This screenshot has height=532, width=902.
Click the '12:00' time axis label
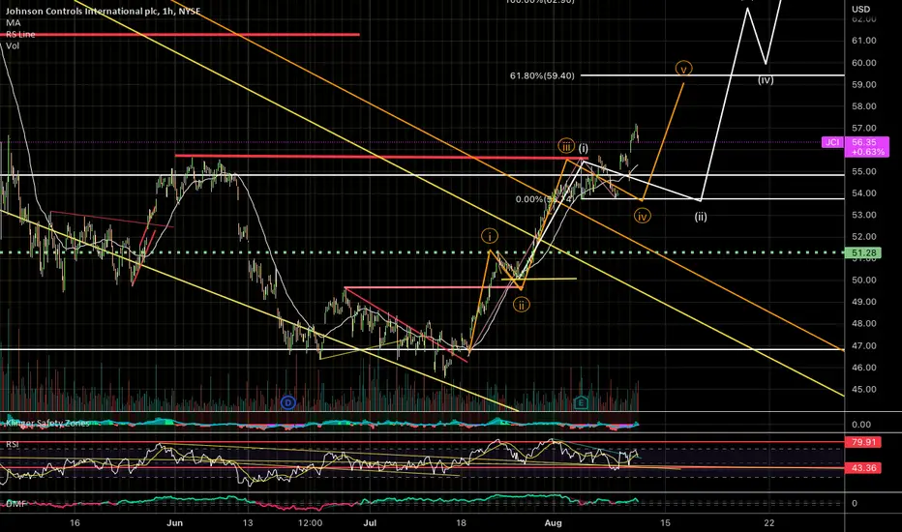pyautogui.click(x=310, y=522)
